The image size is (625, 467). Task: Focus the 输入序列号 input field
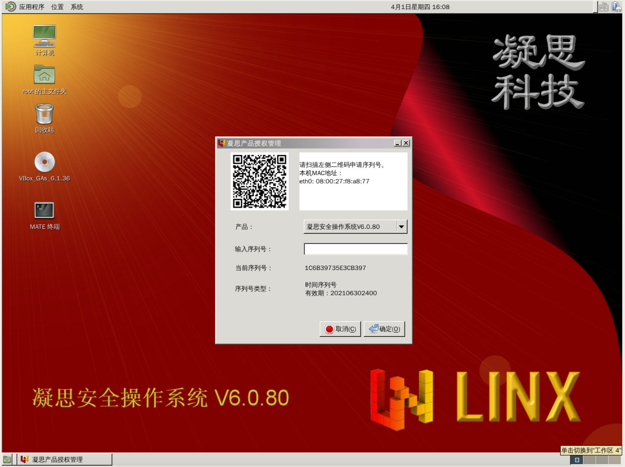point(356,249)
